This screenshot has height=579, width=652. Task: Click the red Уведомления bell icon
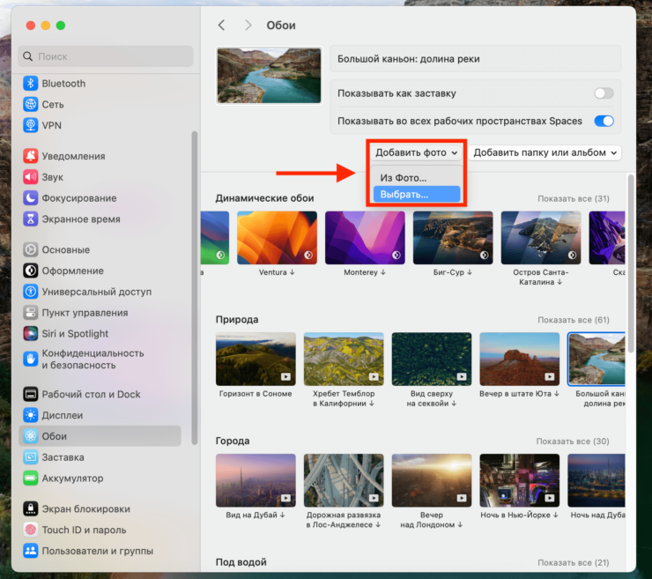[x=31, y=156]
